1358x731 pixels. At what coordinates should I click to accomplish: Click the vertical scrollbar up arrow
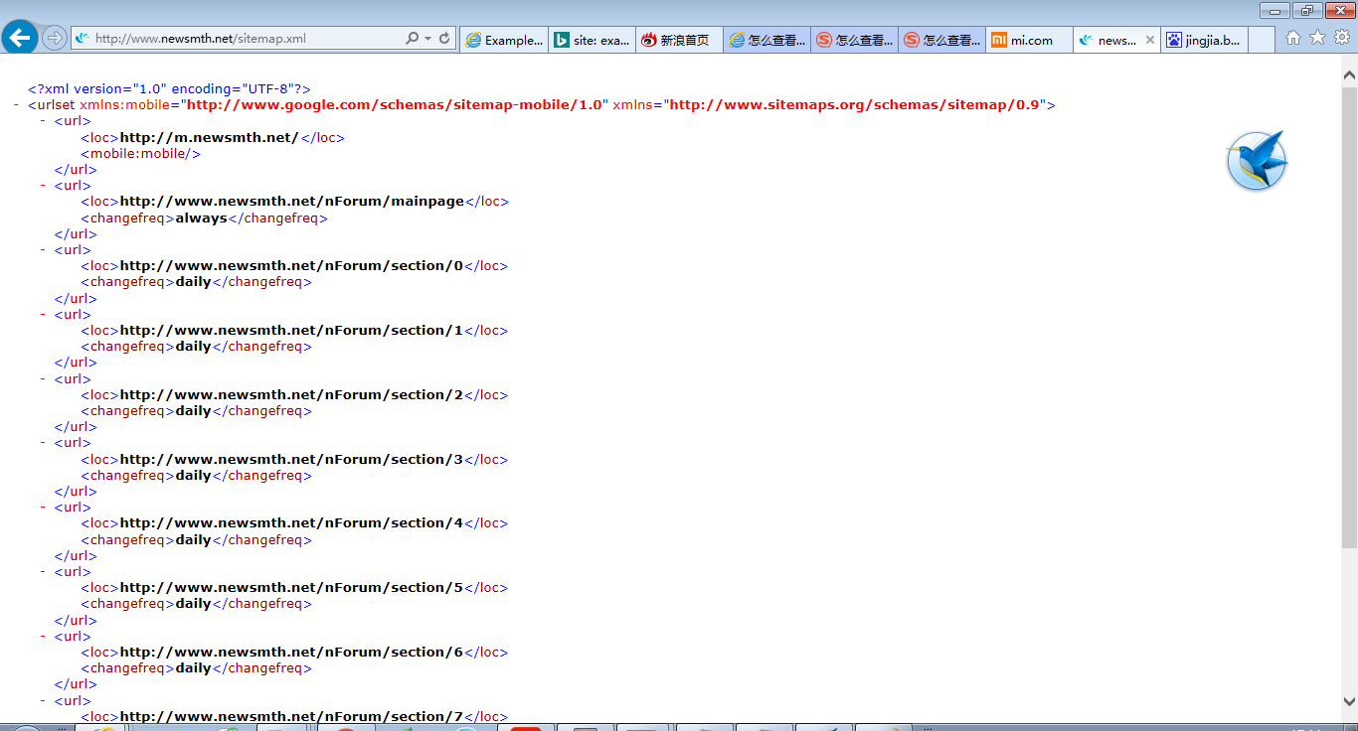1349,75
